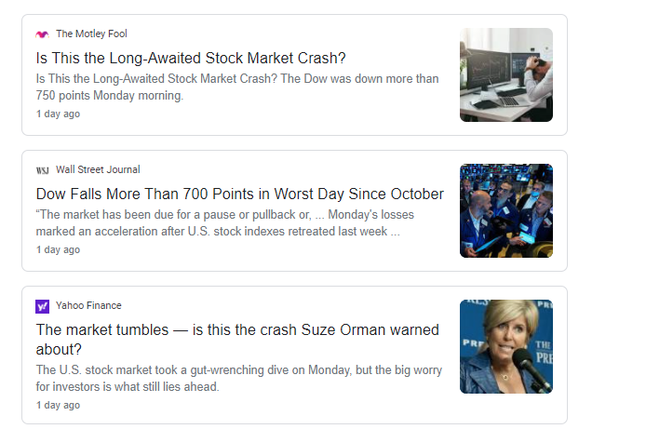Click the ellipsis ending the WSJ snippet
The height and width of the screenshot is (429, 646).
point(395,232)
